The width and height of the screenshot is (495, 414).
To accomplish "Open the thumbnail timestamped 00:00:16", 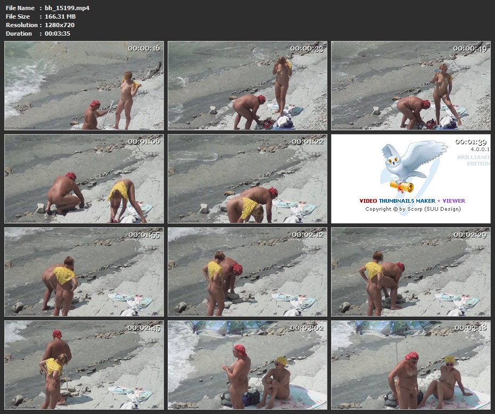I will 84,86.
